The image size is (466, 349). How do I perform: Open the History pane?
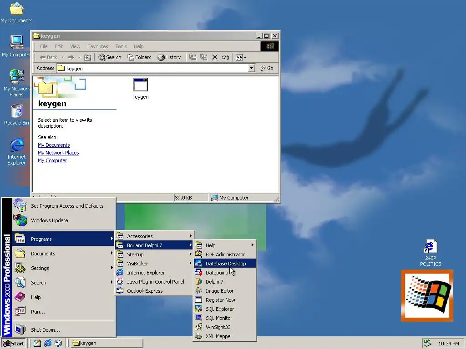point(169,57)
